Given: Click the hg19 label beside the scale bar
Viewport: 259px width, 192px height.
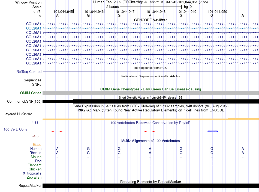Looking at the screenshot, I should coord(188,7).
